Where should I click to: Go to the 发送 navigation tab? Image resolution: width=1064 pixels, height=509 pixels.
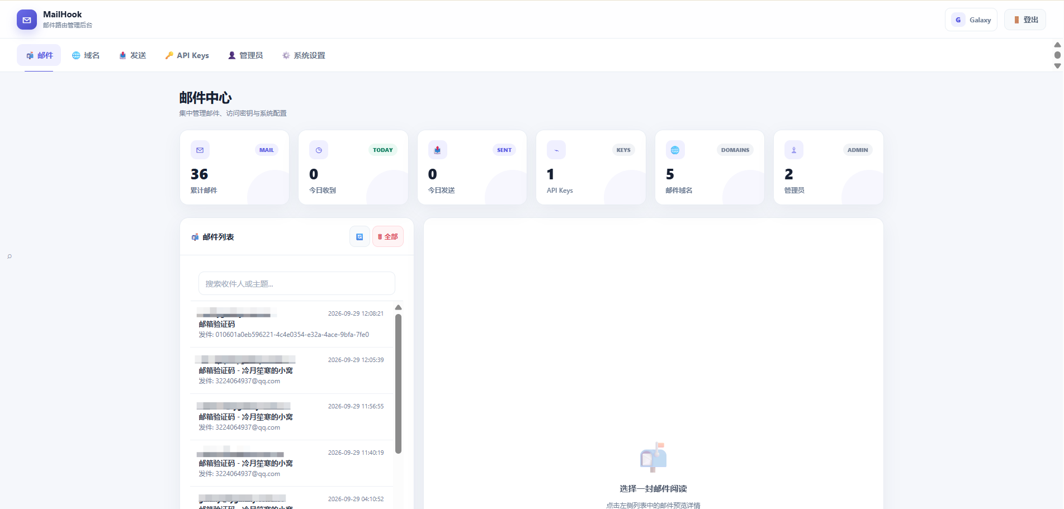click(133, 55)
